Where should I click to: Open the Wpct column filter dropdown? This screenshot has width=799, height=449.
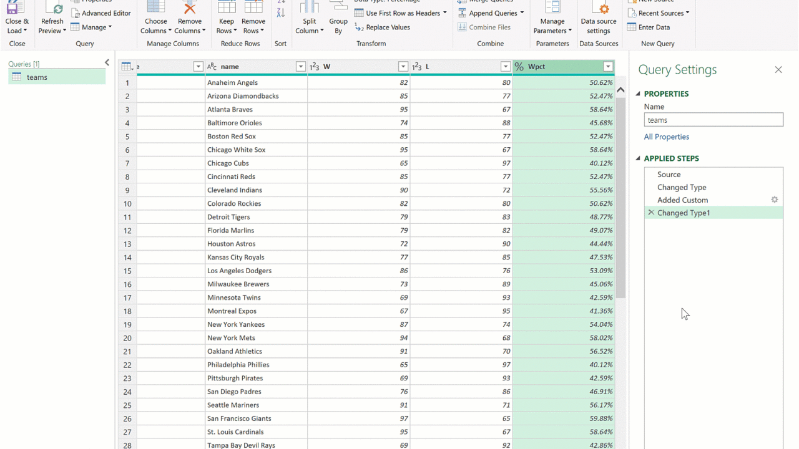click(x=608, y=67)
